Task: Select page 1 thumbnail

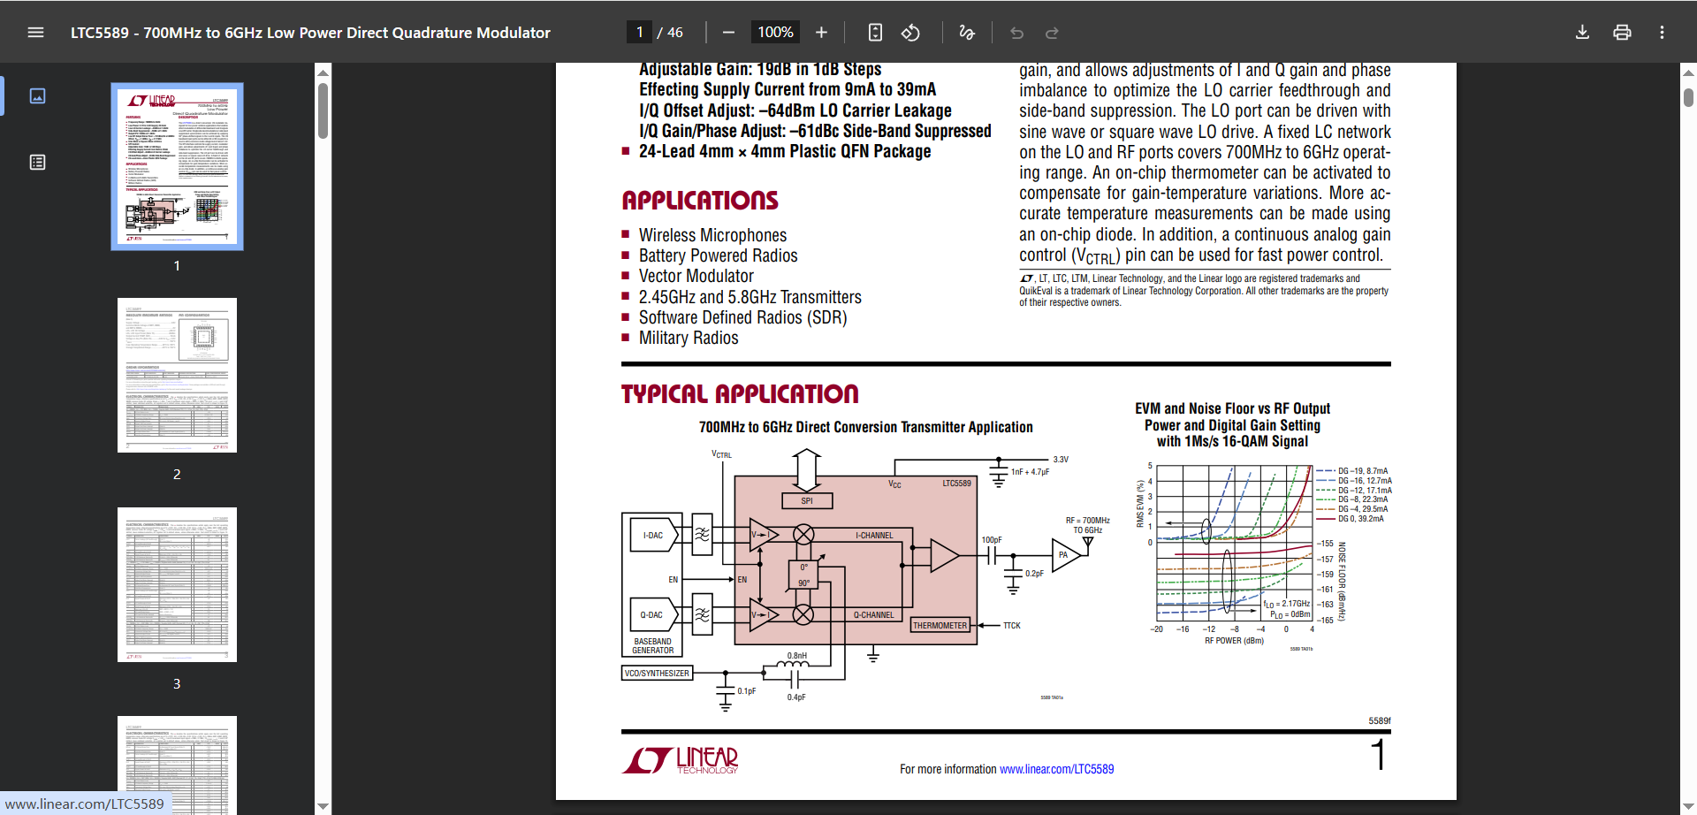Action: pos(177,166)
